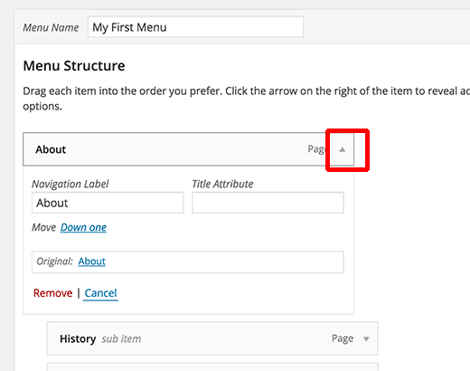This screenshot has width=470, height=371.
Task: Remove the About menu item
Action: coord(52,293)
